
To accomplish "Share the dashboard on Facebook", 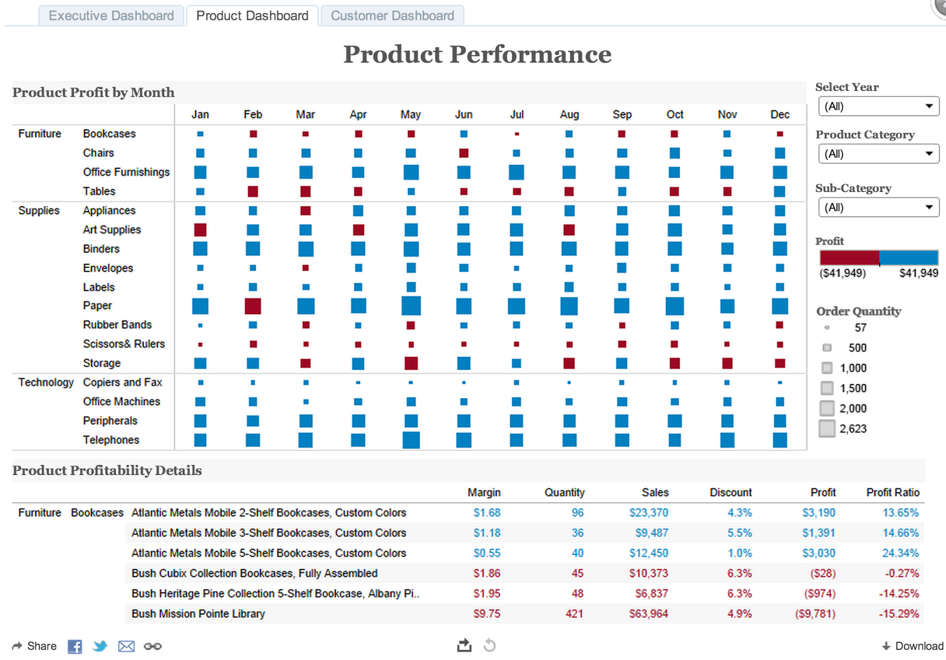I will point(74,646).
